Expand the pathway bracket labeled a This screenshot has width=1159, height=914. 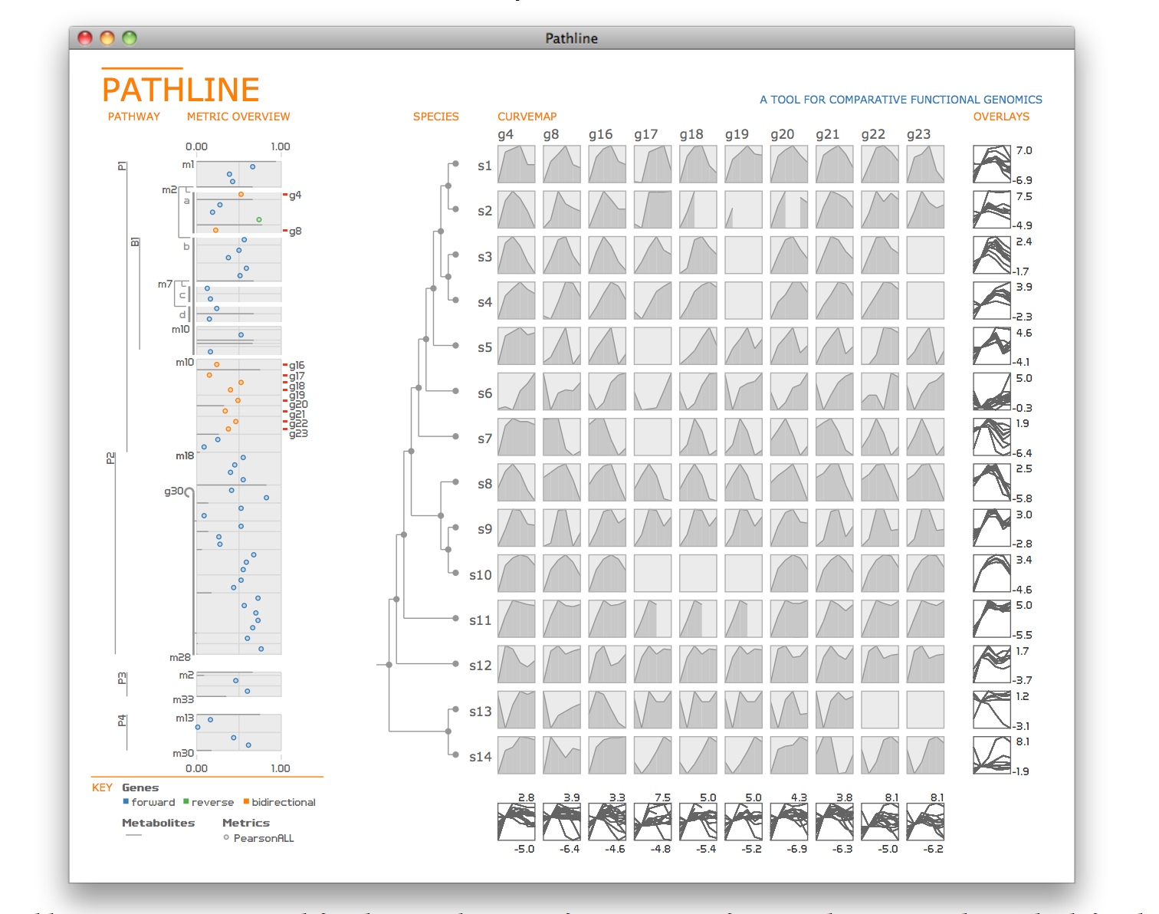[x=186, y=201]
